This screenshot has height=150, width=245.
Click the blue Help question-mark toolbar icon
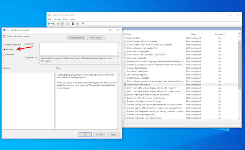point(73,24)
